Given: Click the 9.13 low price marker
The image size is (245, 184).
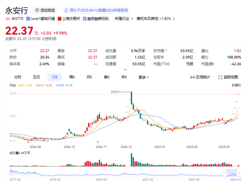Looking at the screenshot, I should (x=46, y=141).
